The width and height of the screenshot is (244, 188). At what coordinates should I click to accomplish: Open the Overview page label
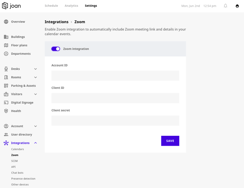click(18, 22)
